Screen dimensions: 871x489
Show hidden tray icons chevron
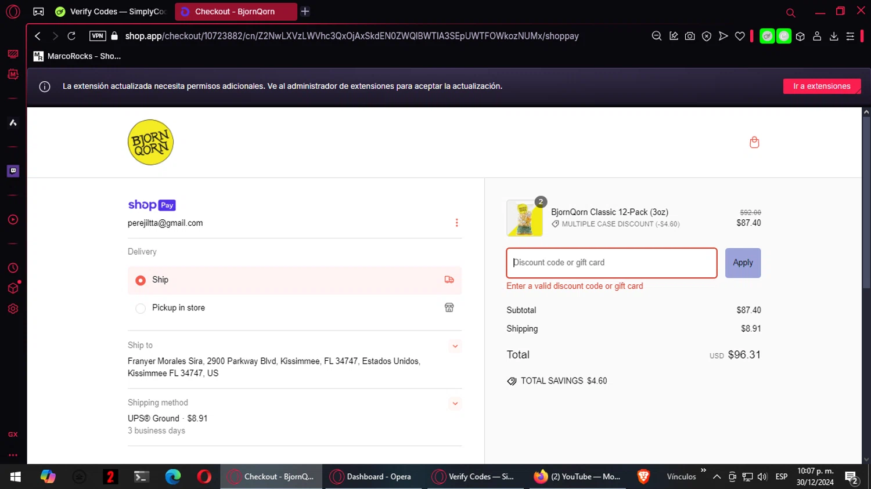[x=717, y=477]
